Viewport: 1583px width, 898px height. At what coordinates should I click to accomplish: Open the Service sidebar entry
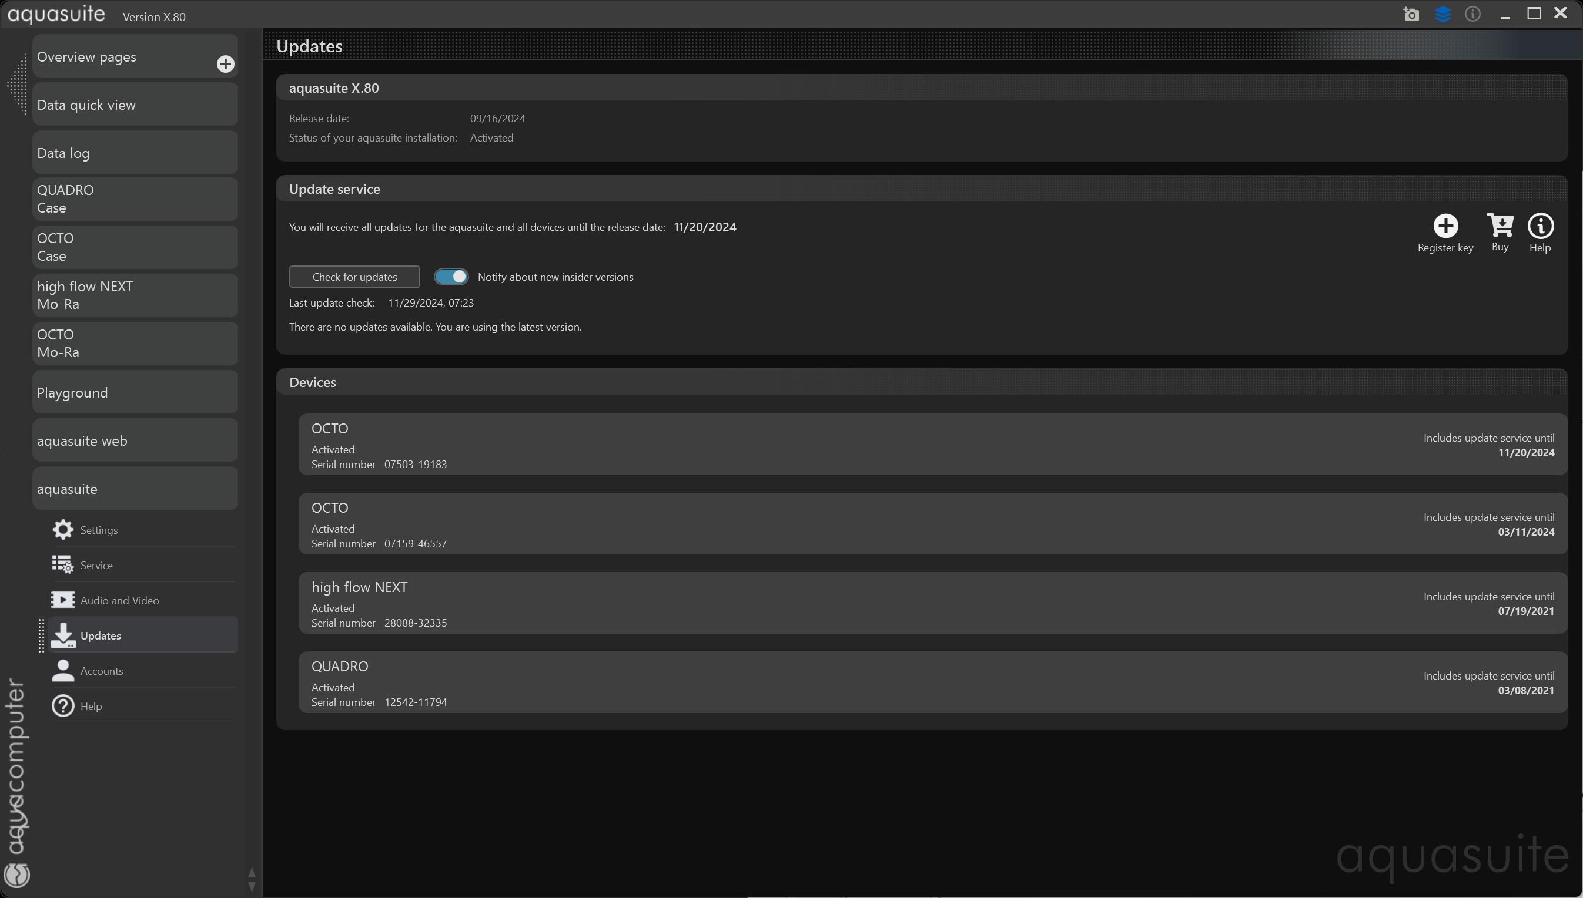[96, 565]
